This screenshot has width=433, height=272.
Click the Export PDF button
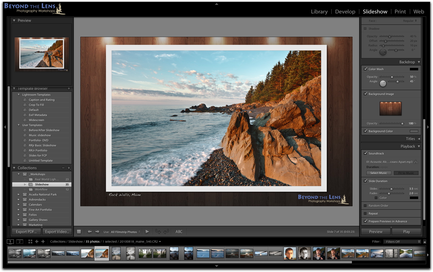(x=26, y=232)
